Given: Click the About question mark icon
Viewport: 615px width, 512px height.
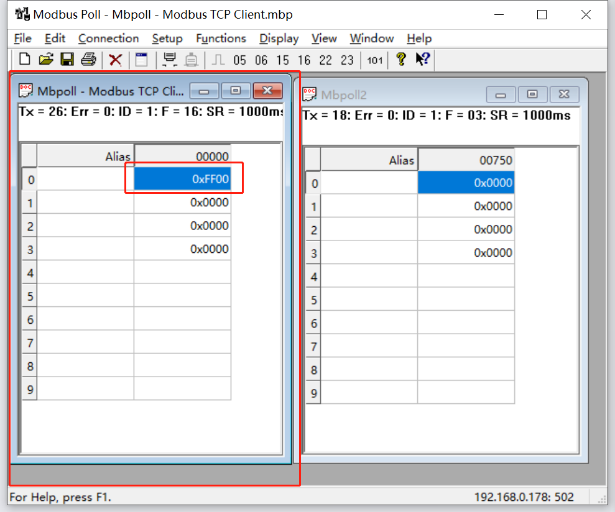Looking at the screenshot, I should pos(401,60).
